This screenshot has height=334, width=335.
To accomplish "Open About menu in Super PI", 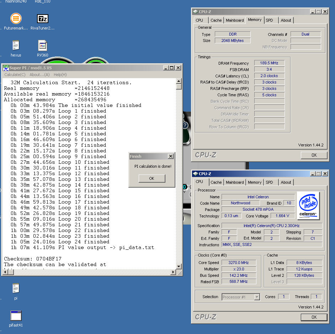I will tap(39, 75).
